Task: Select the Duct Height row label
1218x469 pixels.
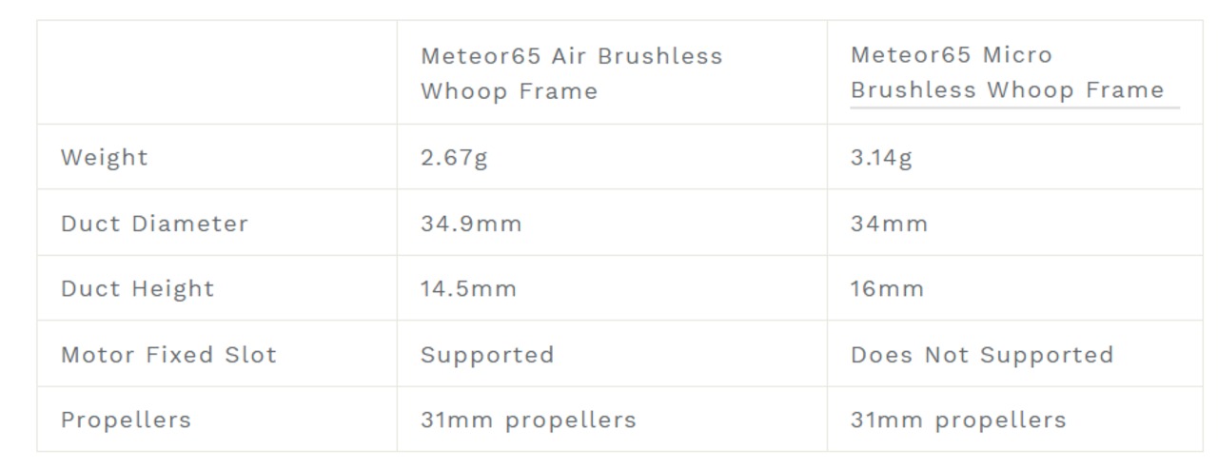Action: coord(137,289)
